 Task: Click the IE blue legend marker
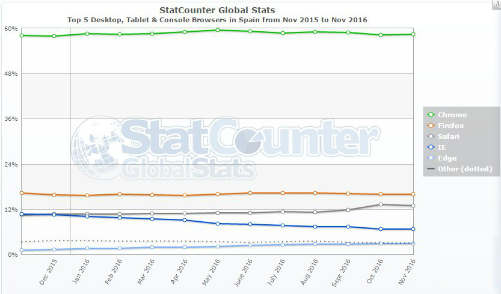pyautogui.click(x=431, y=147)
